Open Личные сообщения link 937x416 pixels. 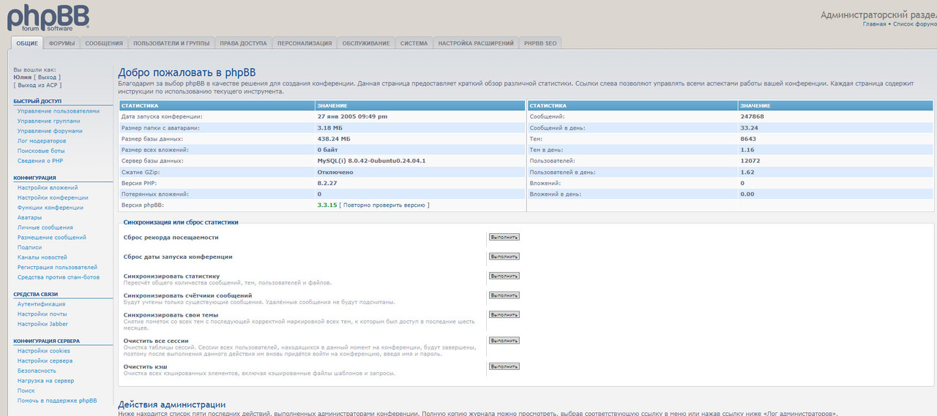coord(45,227)
